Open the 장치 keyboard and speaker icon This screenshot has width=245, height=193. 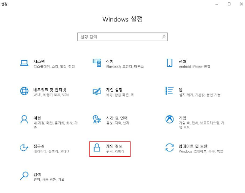[x=97, y=63]
